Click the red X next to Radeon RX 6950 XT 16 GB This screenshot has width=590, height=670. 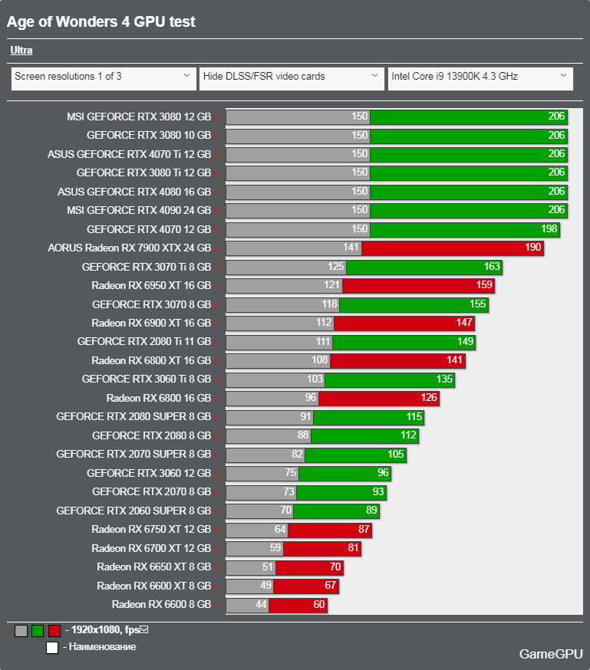click(217, 286)
